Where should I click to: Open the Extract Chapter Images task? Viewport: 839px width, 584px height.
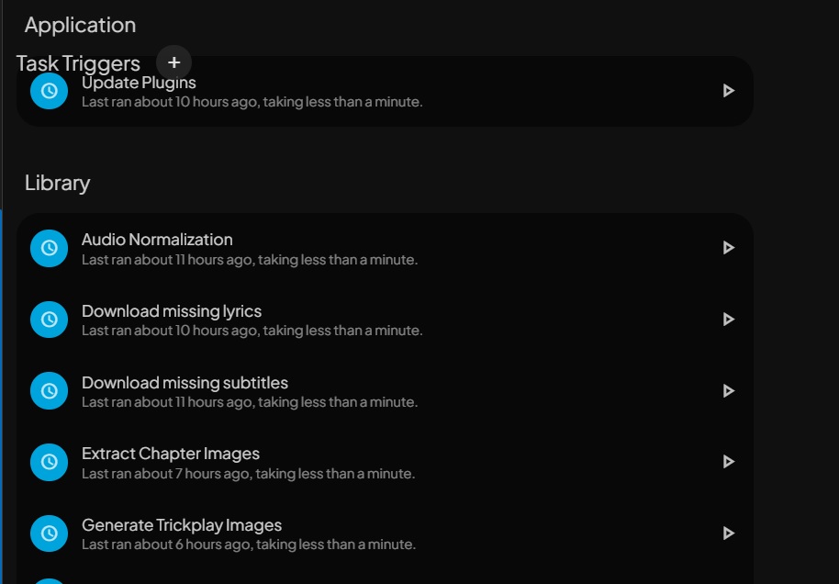(x=171, y=454)
